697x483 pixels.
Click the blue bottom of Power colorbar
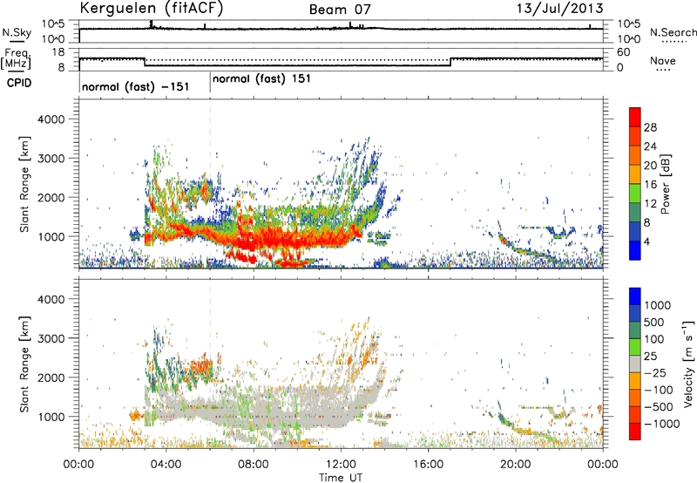pos(635,250)
